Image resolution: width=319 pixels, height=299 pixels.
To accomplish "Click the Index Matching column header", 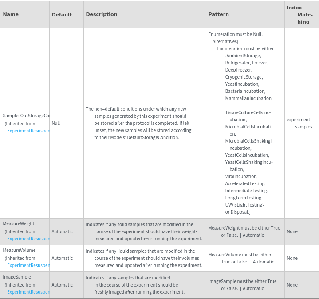I will 300,15.
